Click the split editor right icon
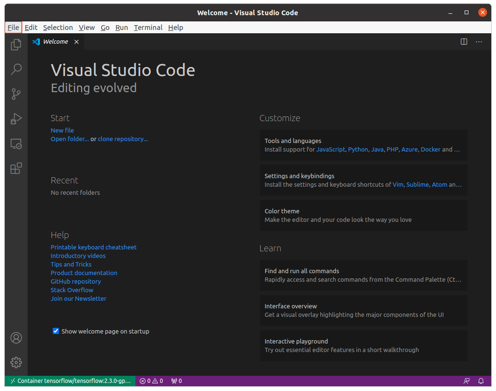 coord(464,42)
